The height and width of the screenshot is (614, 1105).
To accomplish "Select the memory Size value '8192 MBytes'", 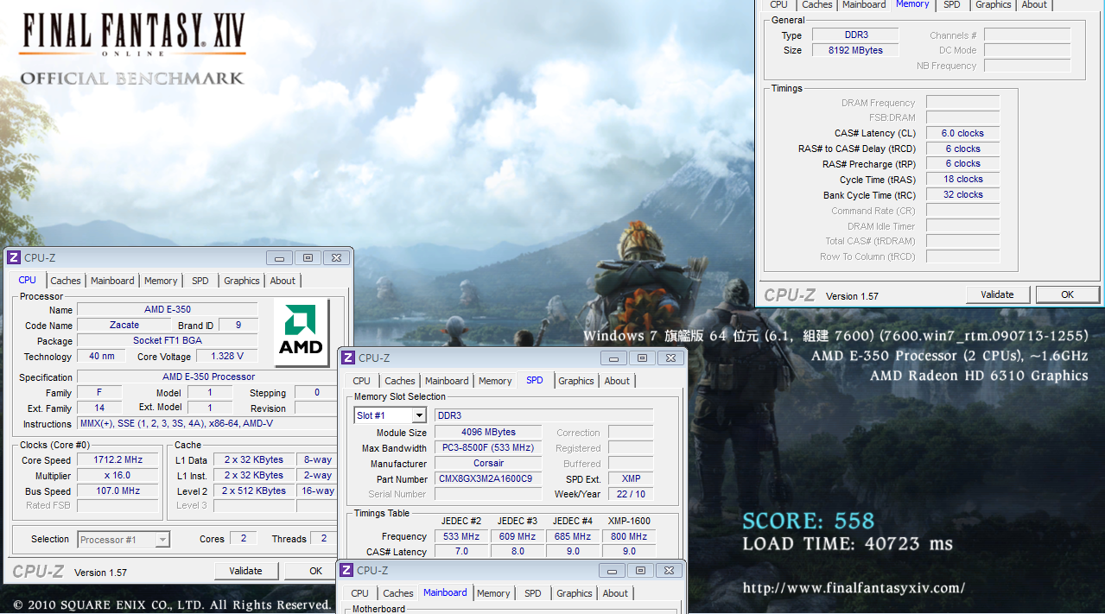I will click(x=856, y=51).
